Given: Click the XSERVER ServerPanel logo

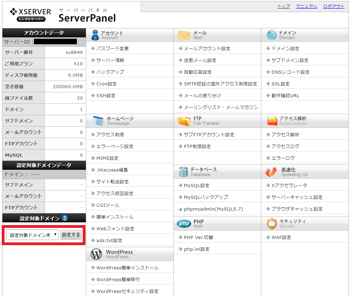Looking at the screenshot, I should coord(63,15).
